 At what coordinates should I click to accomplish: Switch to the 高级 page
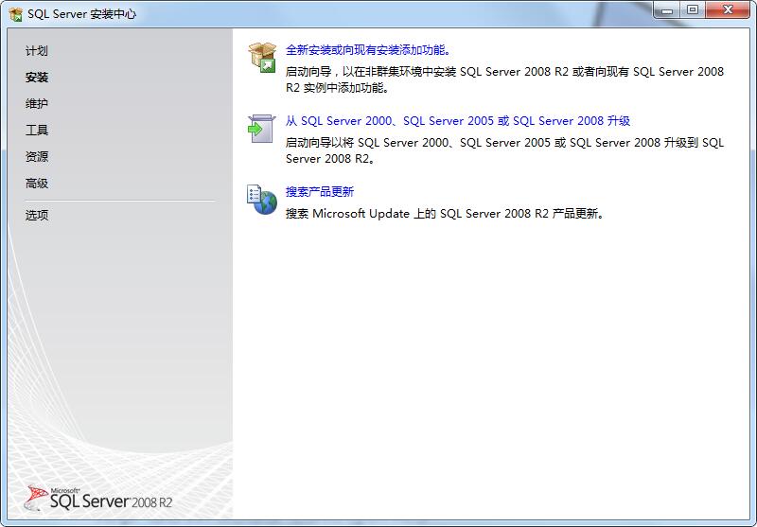37,184
